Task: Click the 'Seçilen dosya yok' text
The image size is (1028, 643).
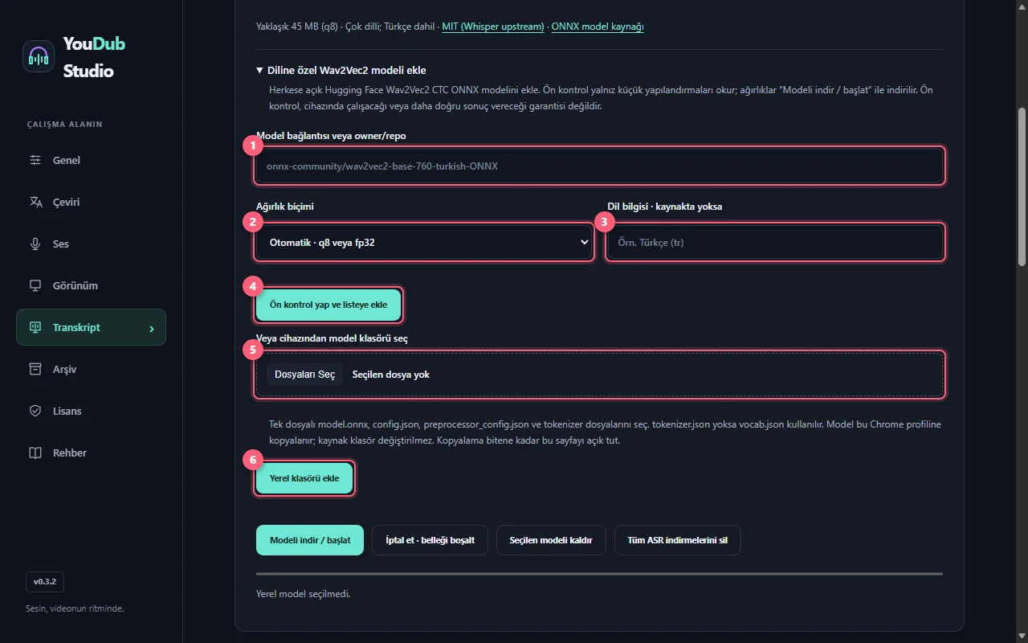Action: tap(390, 375)
